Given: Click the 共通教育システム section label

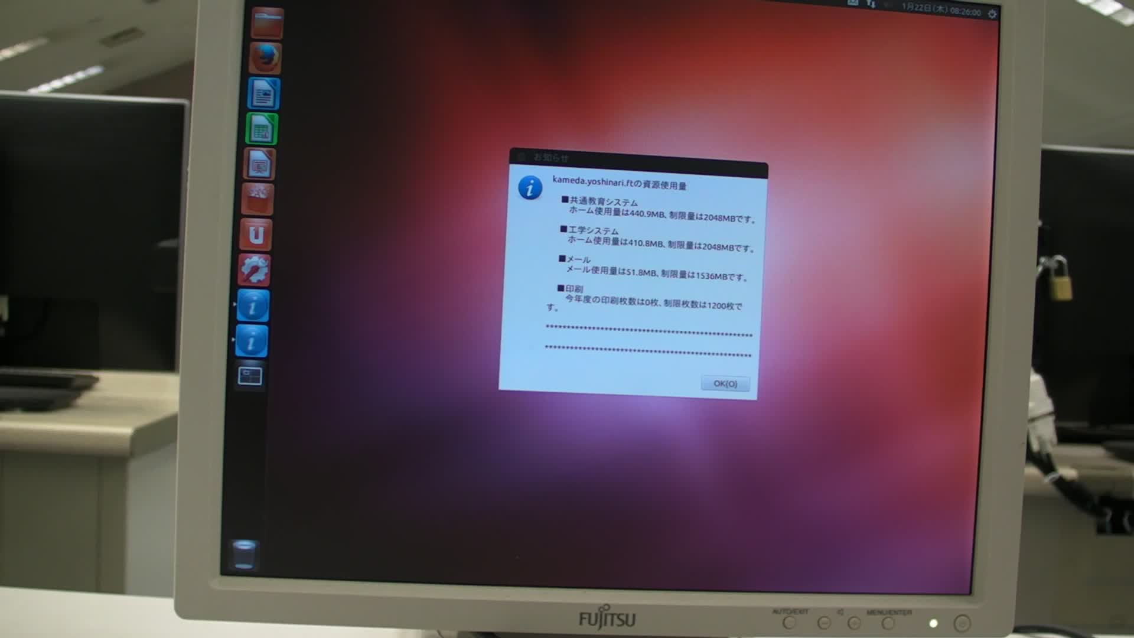Looking at the screenshot, I should point(599,201).
